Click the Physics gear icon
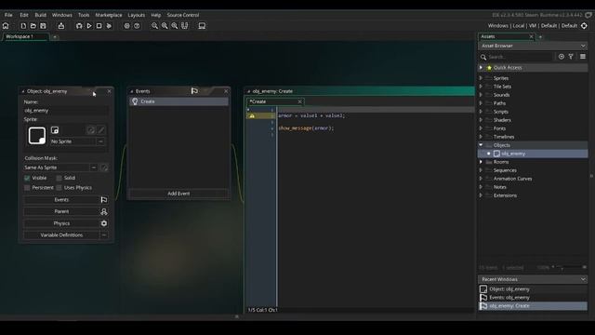The height and width of the screenshot is (335, 595). pos(103,223)
